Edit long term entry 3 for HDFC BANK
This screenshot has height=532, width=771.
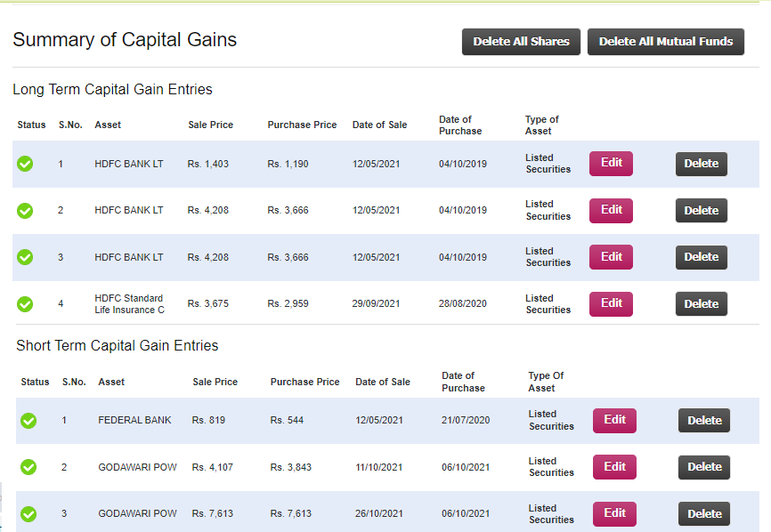(x=611, y=256)
